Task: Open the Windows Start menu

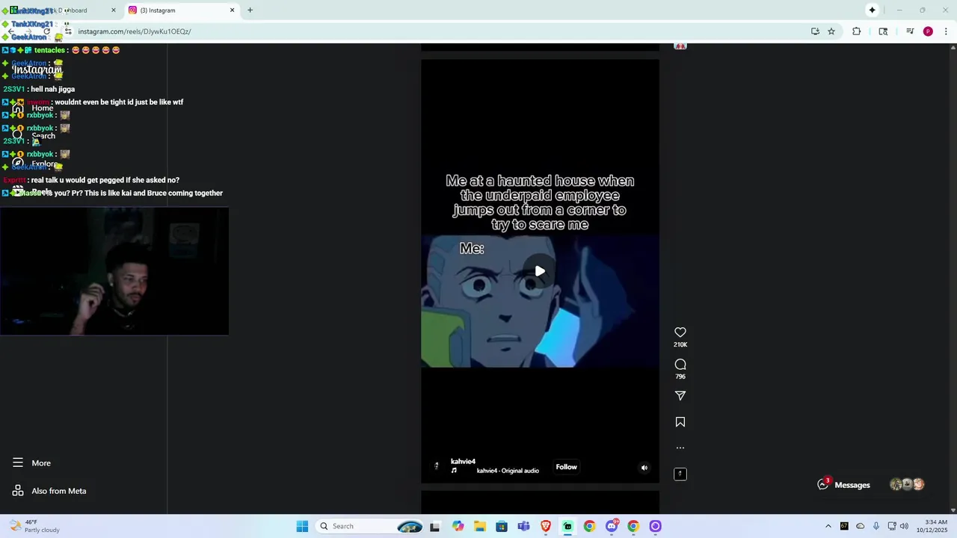Action: (x=302, y=526)
